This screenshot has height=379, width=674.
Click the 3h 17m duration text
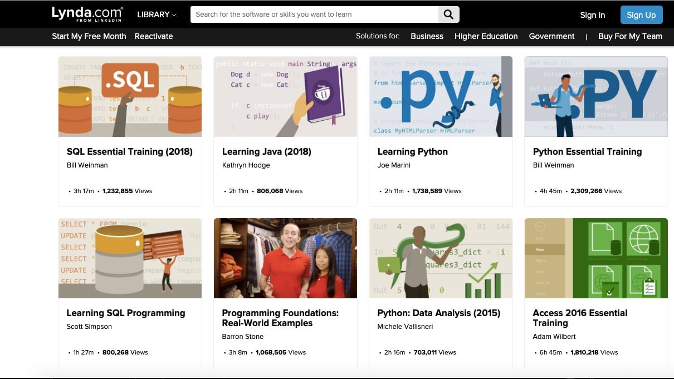[84, 191]
